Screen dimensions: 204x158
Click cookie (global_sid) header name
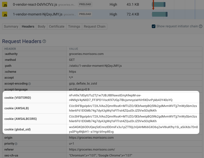(17, 129)
